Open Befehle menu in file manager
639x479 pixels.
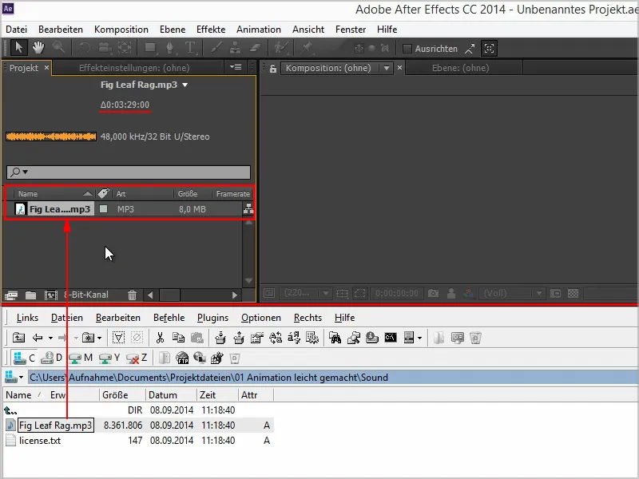169,318
